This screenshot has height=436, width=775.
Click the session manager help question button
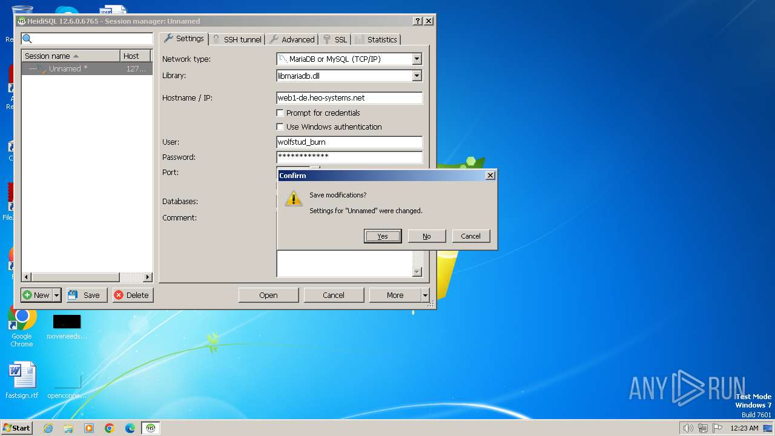tap(418, 21)
